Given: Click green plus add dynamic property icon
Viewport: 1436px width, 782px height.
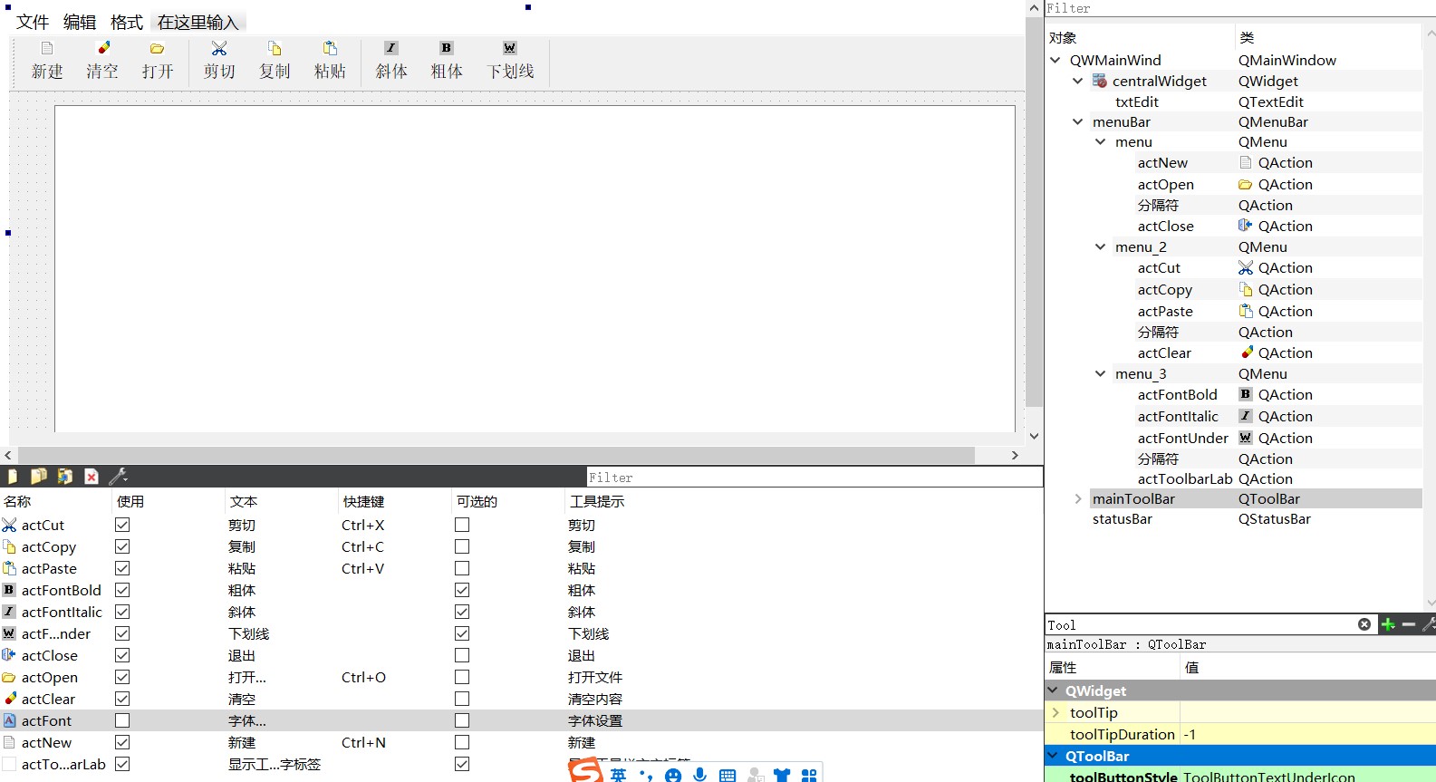Looking at the screenshot, I should 1387,624.
